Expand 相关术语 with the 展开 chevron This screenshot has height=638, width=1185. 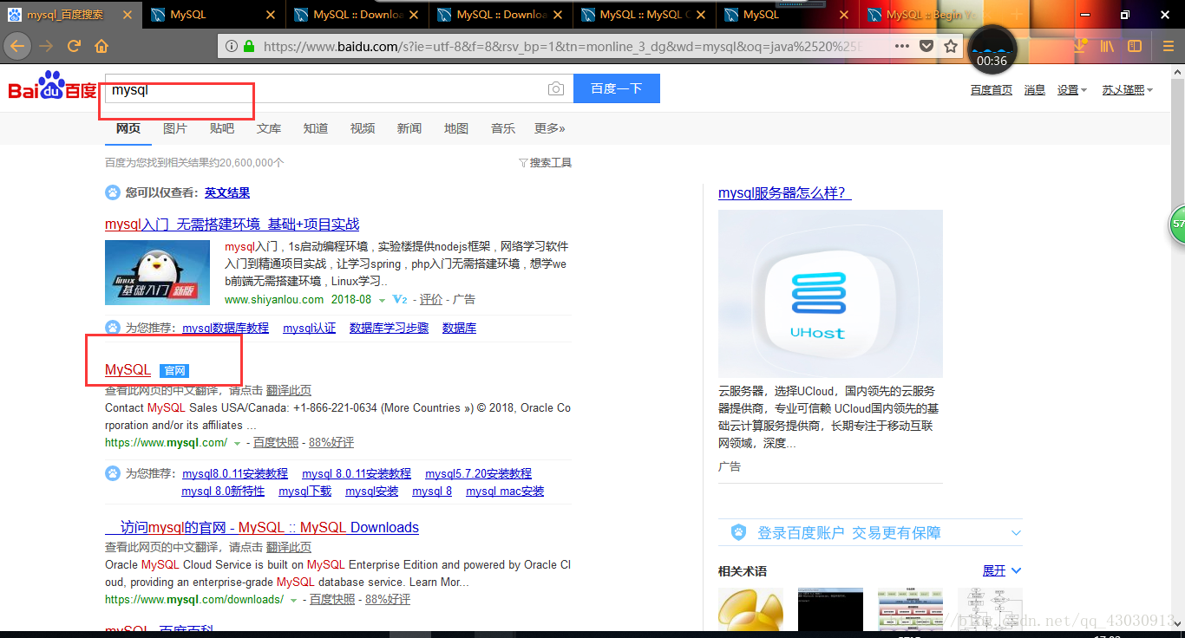click(x=1002, y=570)
